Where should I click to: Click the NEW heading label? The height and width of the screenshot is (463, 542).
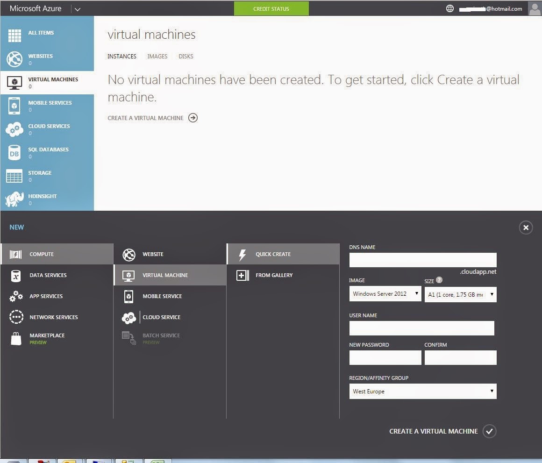coord(17,228)
